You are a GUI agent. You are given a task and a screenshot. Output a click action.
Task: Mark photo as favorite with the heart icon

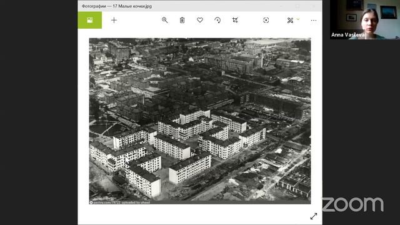[200, 20]
